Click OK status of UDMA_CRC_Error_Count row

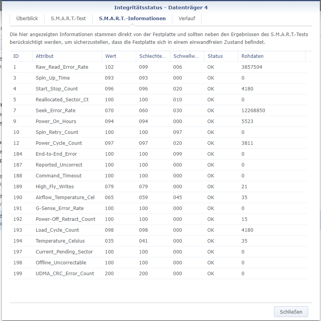pyautogui.click(x=211, y=273)
